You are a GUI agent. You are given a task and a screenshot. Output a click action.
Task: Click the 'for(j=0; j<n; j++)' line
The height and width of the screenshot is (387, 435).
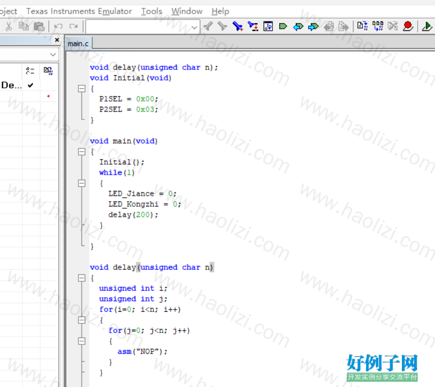149,331
